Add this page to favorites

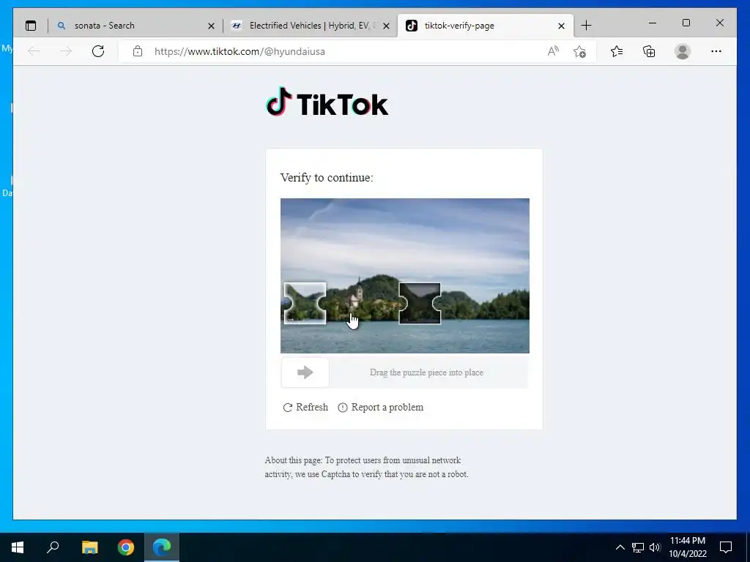[x=580, y=51]
